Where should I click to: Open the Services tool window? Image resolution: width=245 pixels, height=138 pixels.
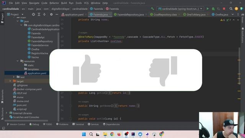tap(93, 124)
